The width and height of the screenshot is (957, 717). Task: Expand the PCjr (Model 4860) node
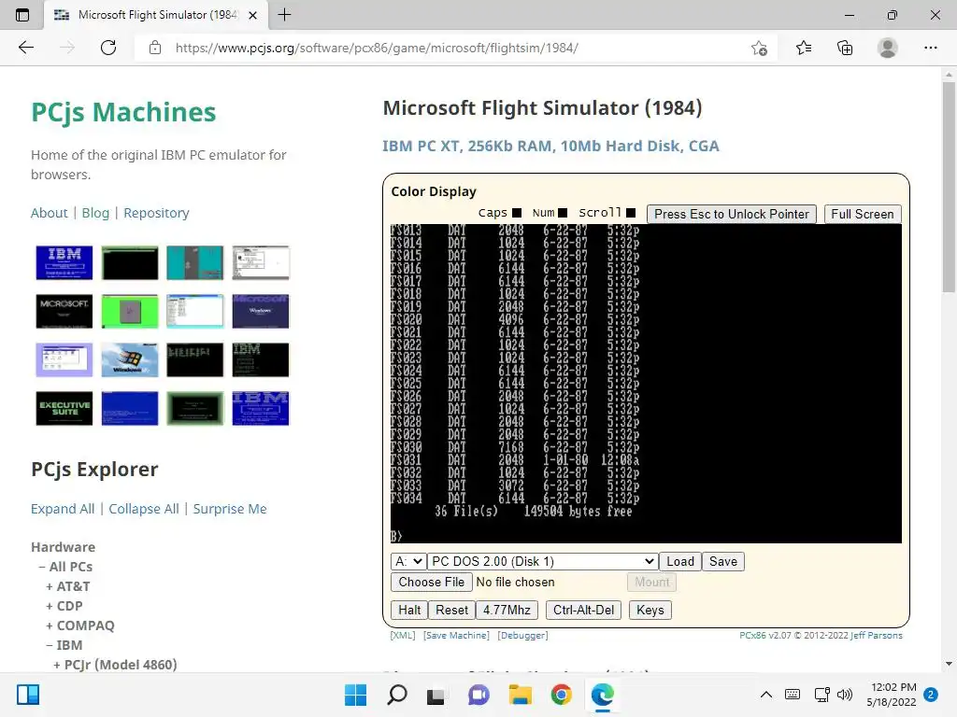click(x=115, y=664)
